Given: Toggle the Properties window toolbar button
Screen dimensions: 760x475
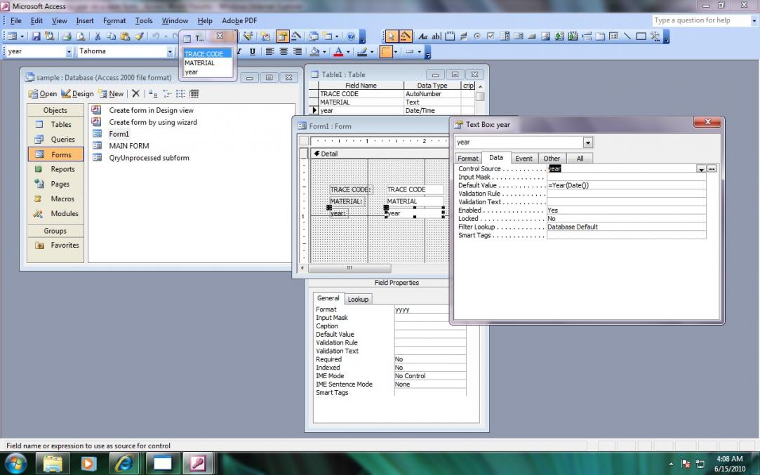Looking at the screenshot, I should click(282, 36).
